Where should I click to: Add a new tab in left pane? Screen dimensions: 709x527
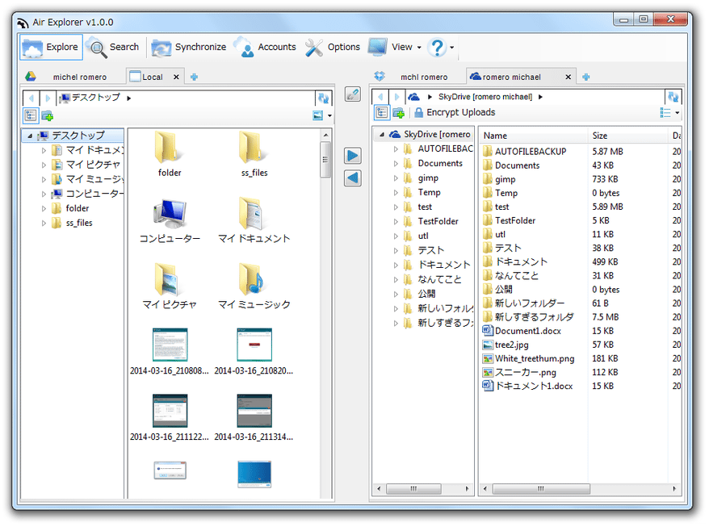[194, 77]
